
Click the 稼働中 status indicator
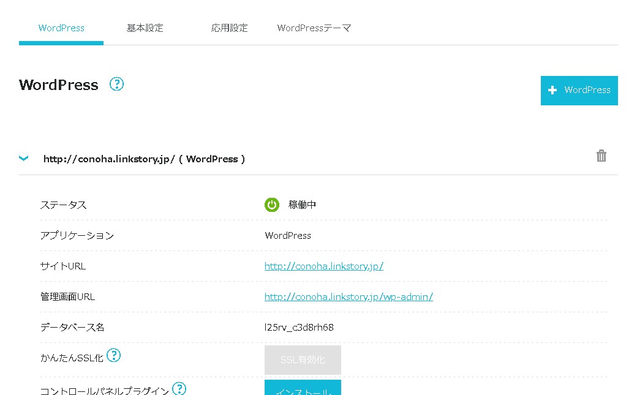click(301, 205)
